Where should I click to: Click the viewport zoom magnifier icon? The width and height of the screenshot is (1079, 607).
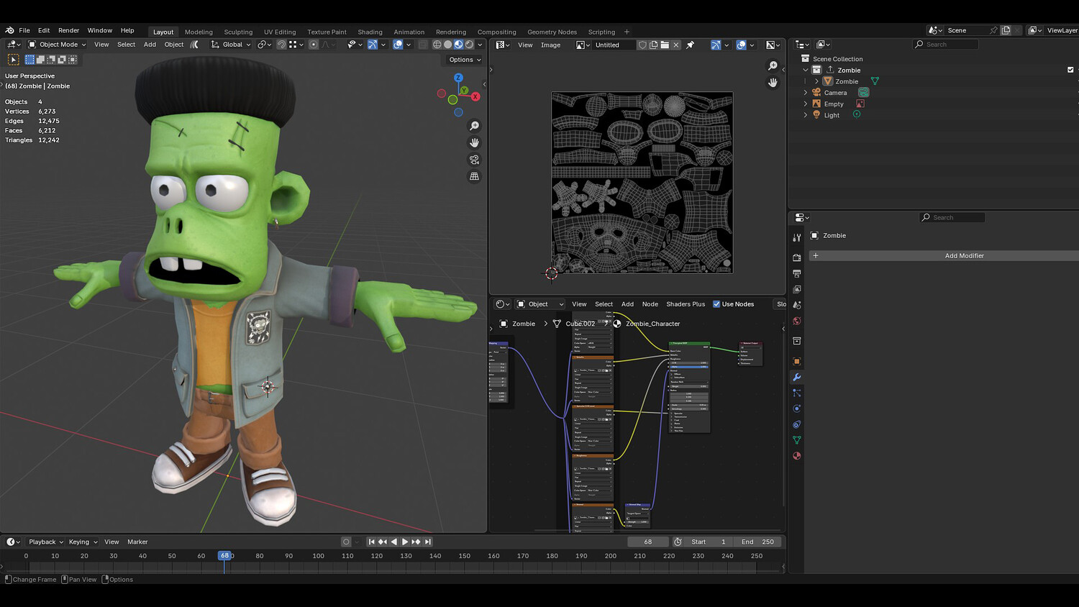coord(474,126)
